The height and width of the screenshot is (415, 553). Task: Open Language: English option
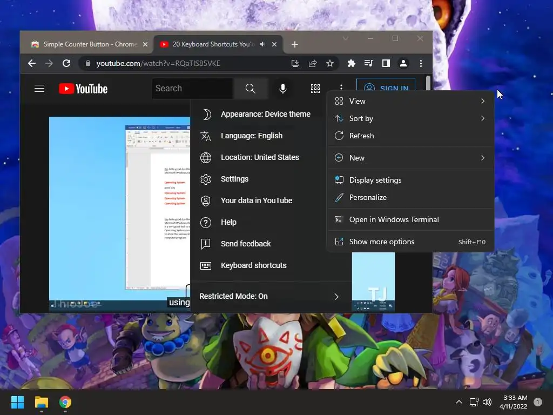click(259, 136)
